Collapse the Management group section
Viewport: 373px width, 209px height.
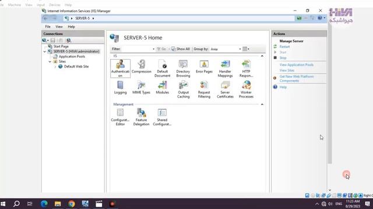[x=262, y=105]
